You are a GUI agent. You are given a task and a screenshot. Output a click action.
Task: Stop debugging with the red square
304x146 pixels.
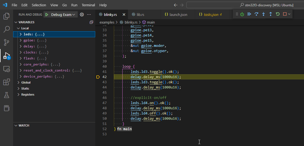(285, 14)
